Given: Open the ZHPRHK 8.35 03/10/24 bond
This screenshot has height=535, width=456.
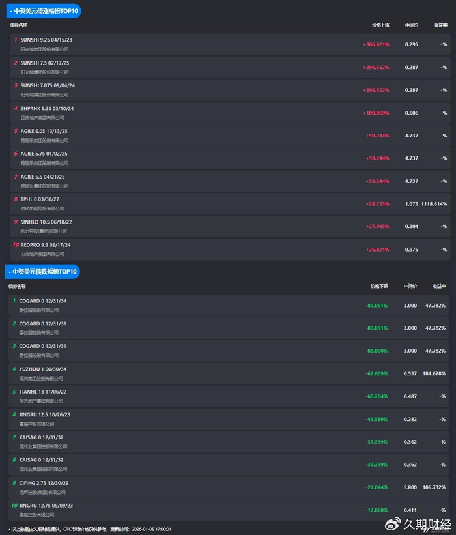Looking at the screenshot, I should click(x=47, y=108).
